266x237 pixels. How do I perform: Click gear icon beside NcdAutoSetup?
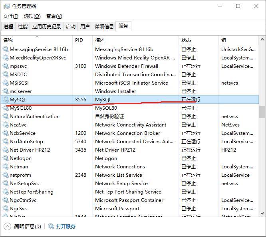[6, 141]
